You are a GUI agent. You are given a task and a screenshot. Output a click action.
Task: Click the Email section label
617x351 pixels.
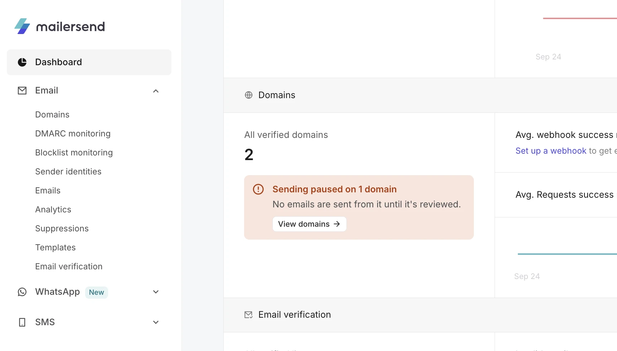click(47, 91)
